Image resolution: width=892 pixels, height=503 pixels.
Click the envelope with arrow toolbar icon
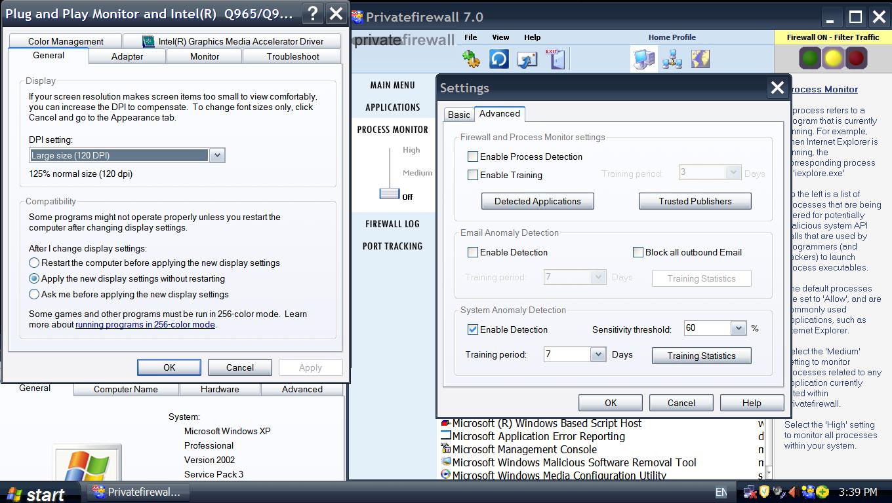pyautogui.click(x=527, y=59)
